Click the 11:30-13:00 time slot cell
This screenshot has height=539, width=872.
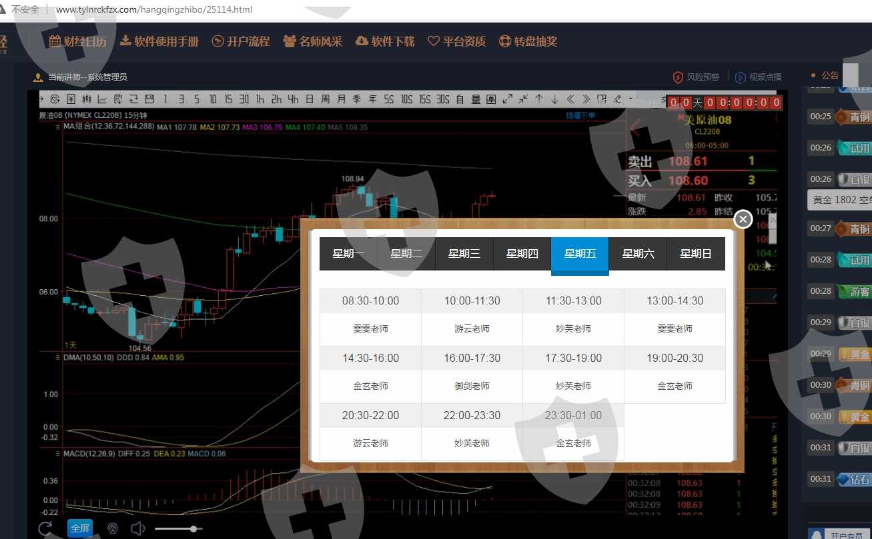pyautogui.click(x=573, y=301)
